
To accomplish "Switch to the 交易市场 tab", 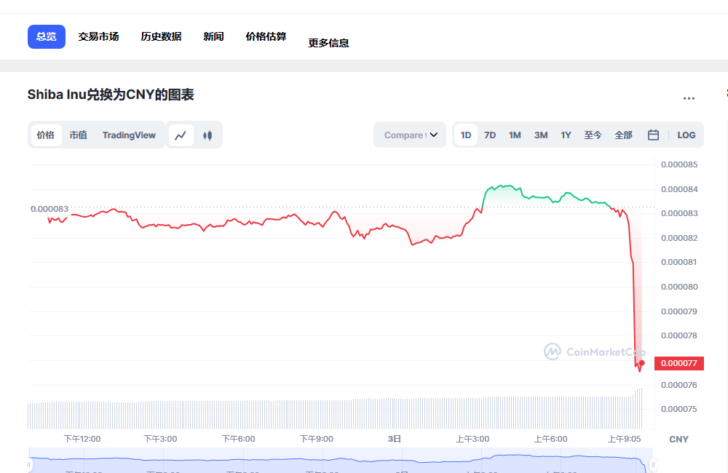I will [x=98, y=36].
